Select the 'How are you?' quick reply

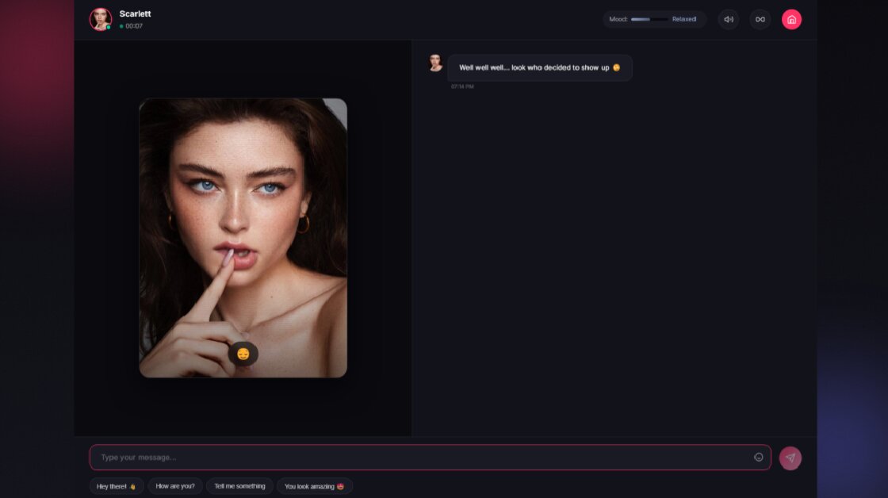(x=175, y=486)
